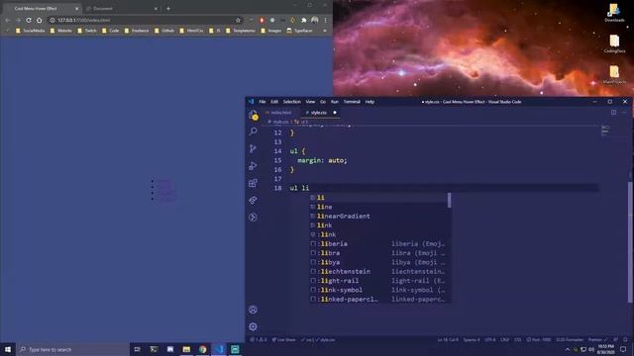Open the Explorer view in VS Code
Screen dimensions: 634x356
tap(254, 115)
